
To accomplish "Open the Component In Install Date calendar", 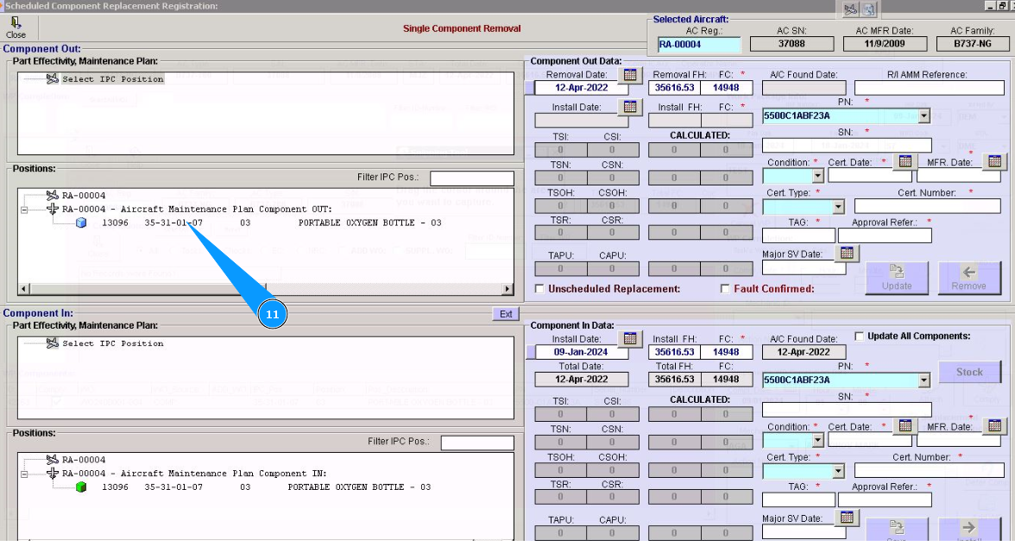I will click(x=630, y=338).
